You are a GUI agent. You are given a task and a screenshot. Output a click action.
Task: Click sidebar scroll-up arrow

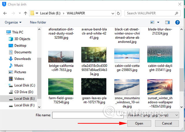(39, 29)
